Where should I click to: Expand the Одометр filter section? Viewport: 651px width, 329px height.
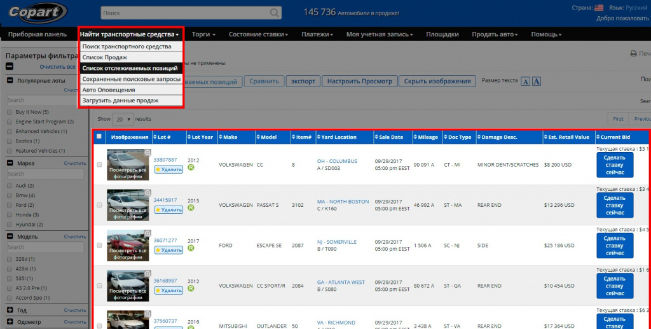pos(10,321)
